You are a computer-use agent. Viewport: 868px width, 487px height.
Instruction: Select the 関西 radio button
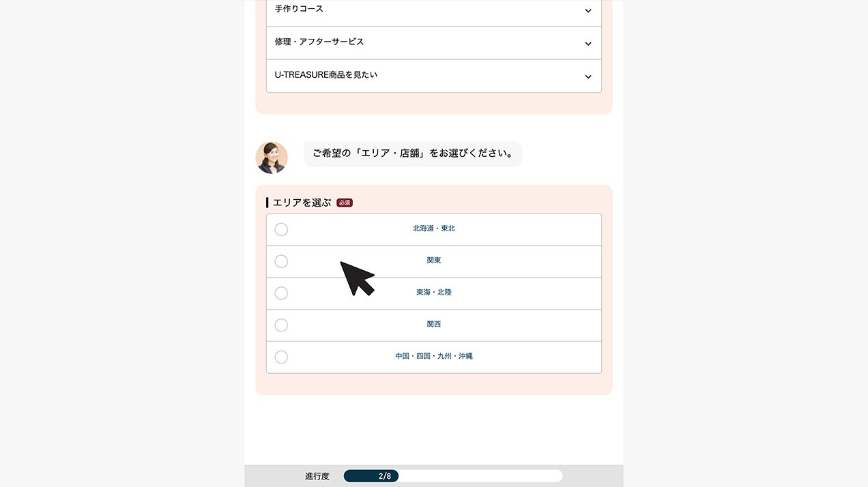pos(281,325)
